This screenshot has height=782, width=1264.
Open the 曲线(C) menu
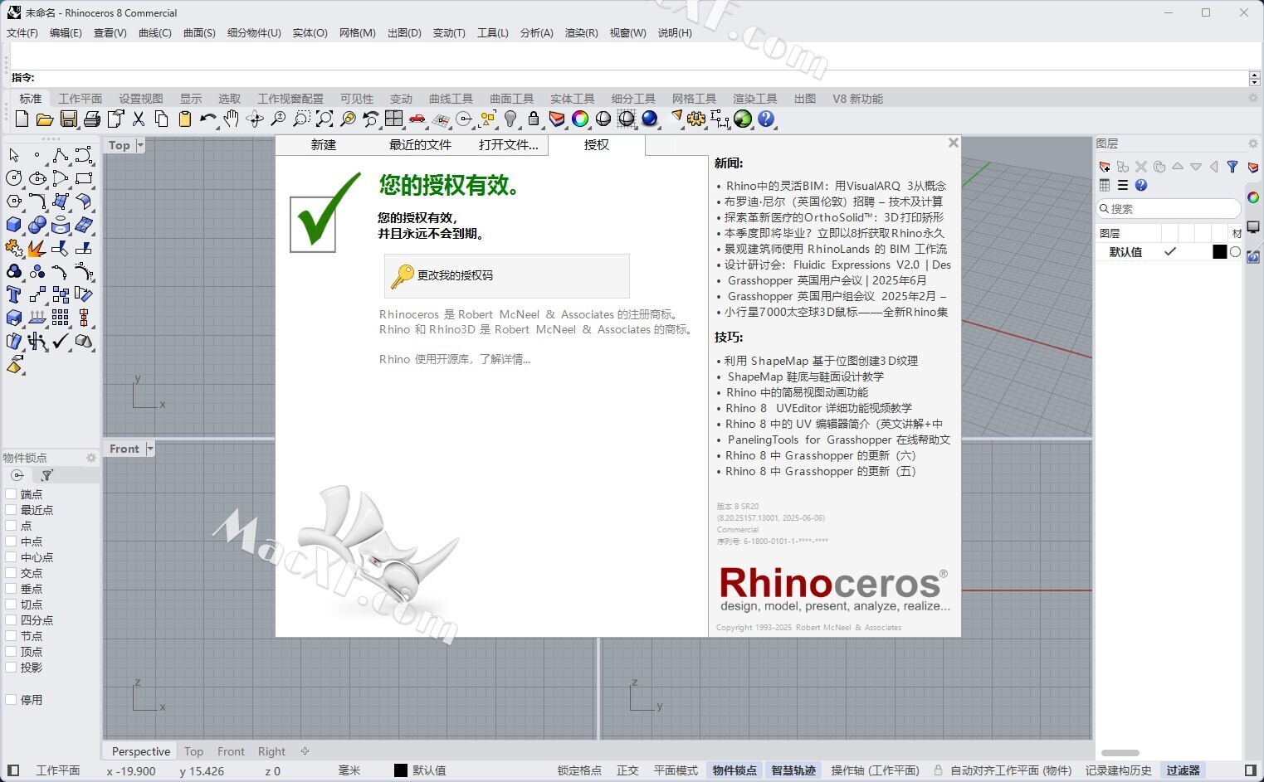click(x=155, y=33)
